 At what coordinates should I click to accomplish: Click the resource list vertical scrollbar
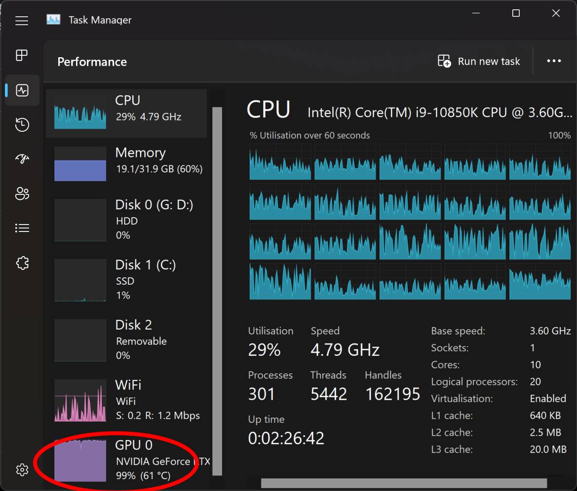pyautogui.click(x=217, y=291)
